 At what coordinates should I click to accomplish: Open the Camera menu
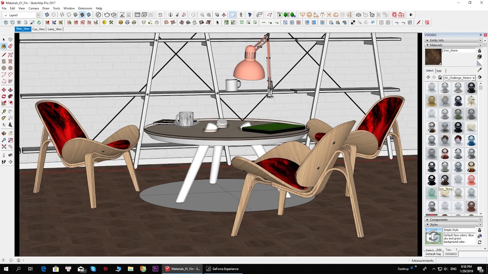coord(34,8)
